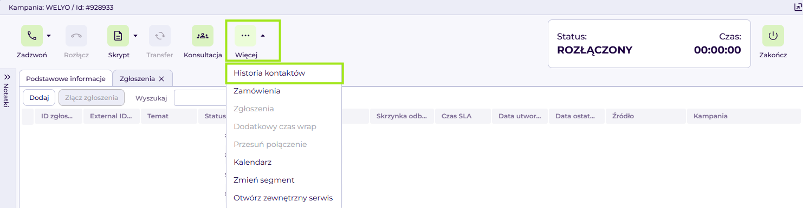Start a Konsultacja with the people icon
The width and height of the screenshot is (803, 208).
pos(203,36)
